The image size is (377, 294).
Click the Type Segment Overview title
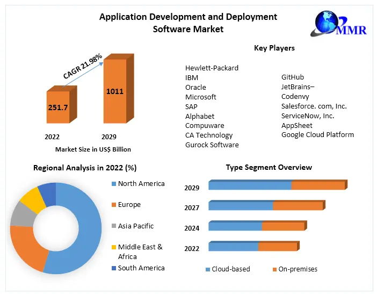(269, 168)
